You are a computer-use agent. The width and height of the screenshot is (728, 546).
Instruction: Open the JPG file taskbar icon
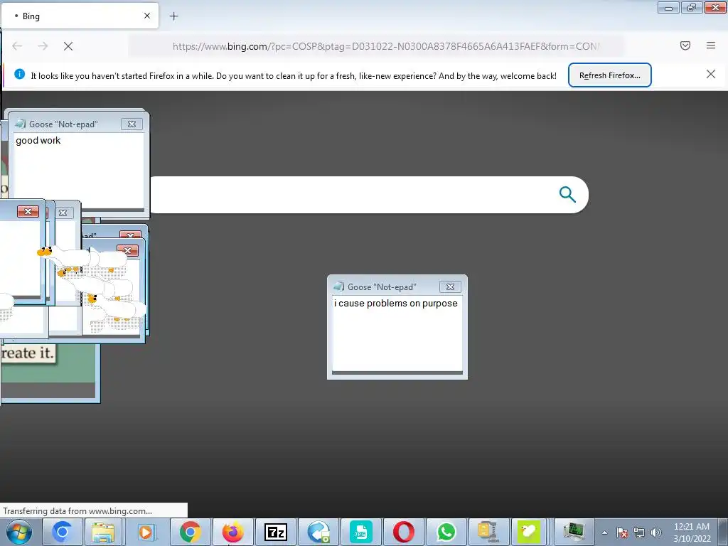pos(360,532)
